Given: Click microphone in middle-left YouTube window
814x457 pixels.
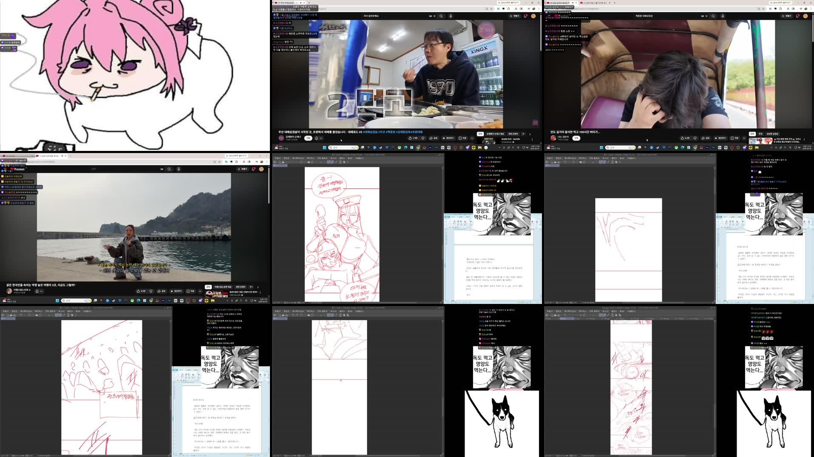Looking at the screenshot, I should [x=179, y=169].
